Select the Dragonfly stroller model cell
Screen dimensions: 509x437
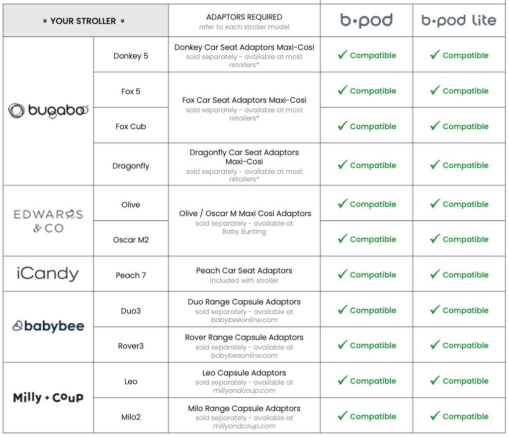pos(131,166)
